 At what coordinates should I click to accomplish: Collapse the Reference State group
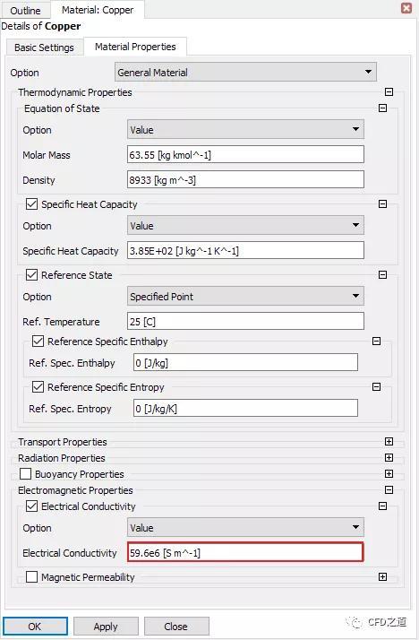coord(382,274)
